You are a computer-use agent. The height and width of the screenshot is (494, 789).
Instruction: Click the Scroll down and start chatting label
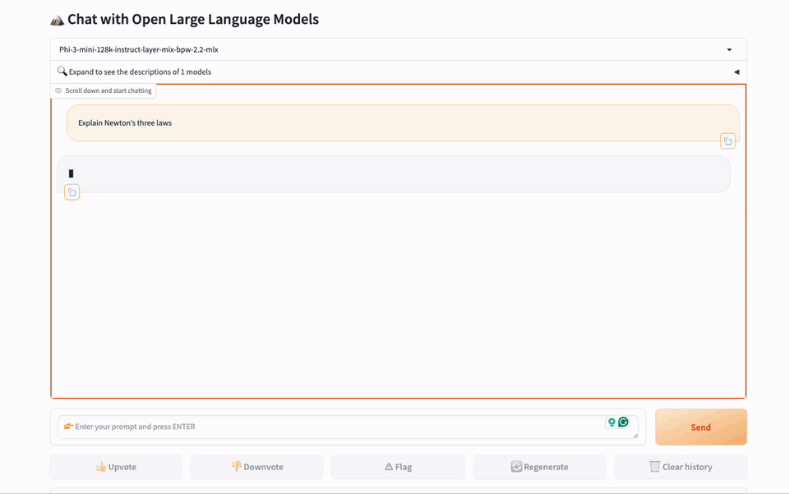coord(108,90)
